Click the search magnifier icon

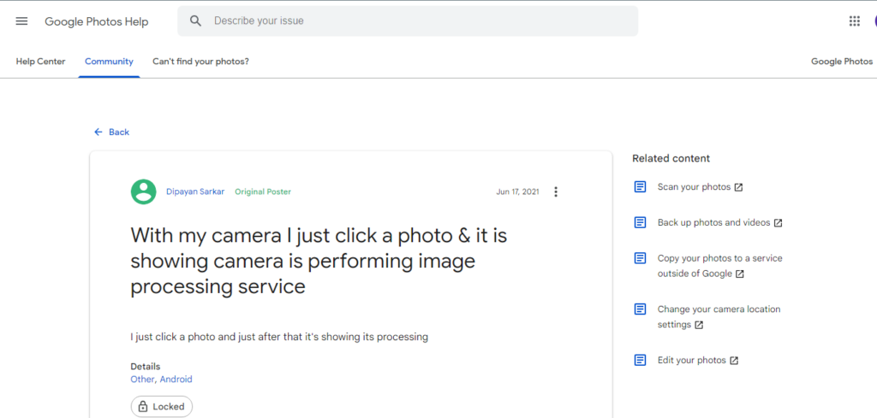click(196, 21)
